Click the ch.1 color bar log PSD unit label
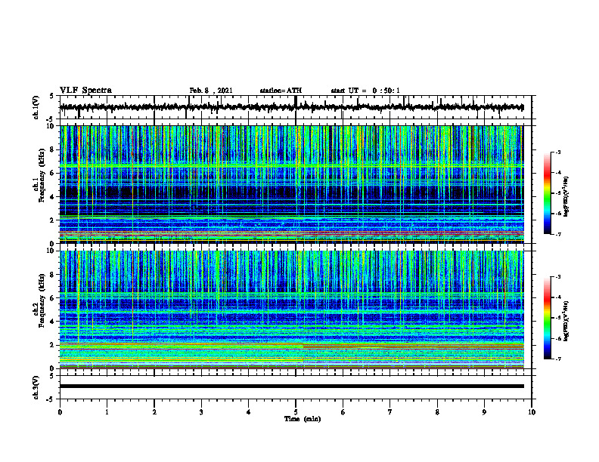The width and height of the screenshot is (599, 462). (567, 196)
